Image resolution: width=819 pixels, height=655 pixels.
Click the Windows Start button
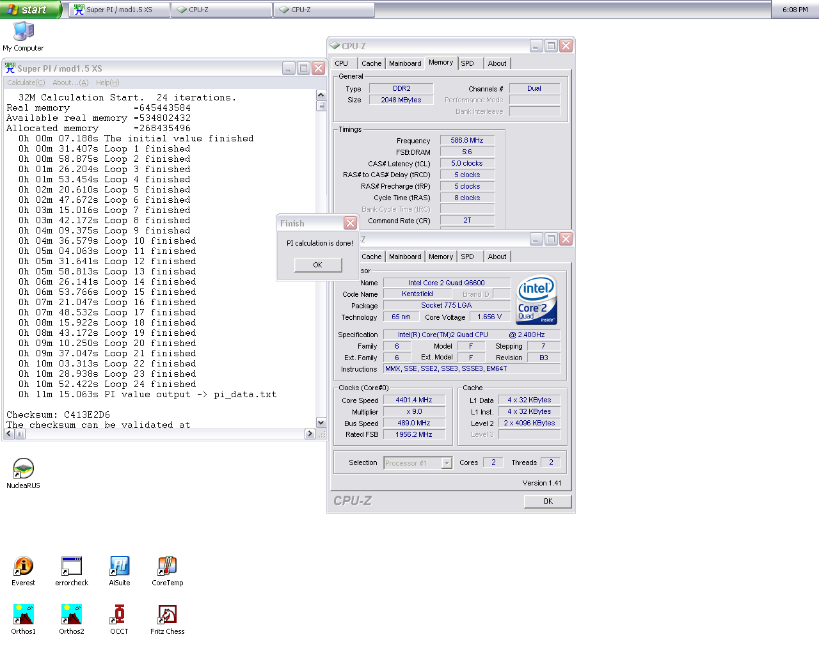(x=31, y=10)
